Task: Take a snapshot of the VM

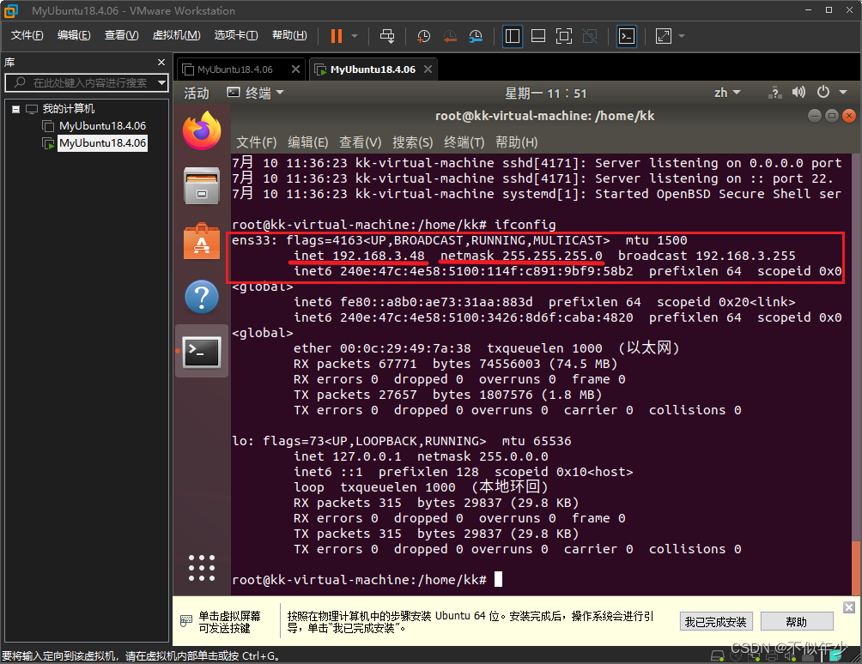Action: (x=423, y=36)
